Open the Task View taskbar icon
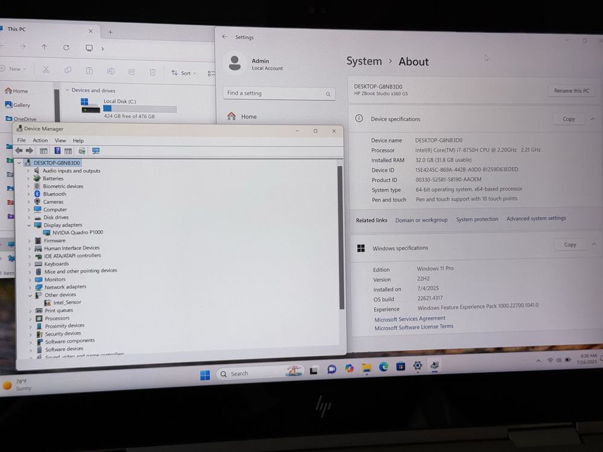 [314, 371]
